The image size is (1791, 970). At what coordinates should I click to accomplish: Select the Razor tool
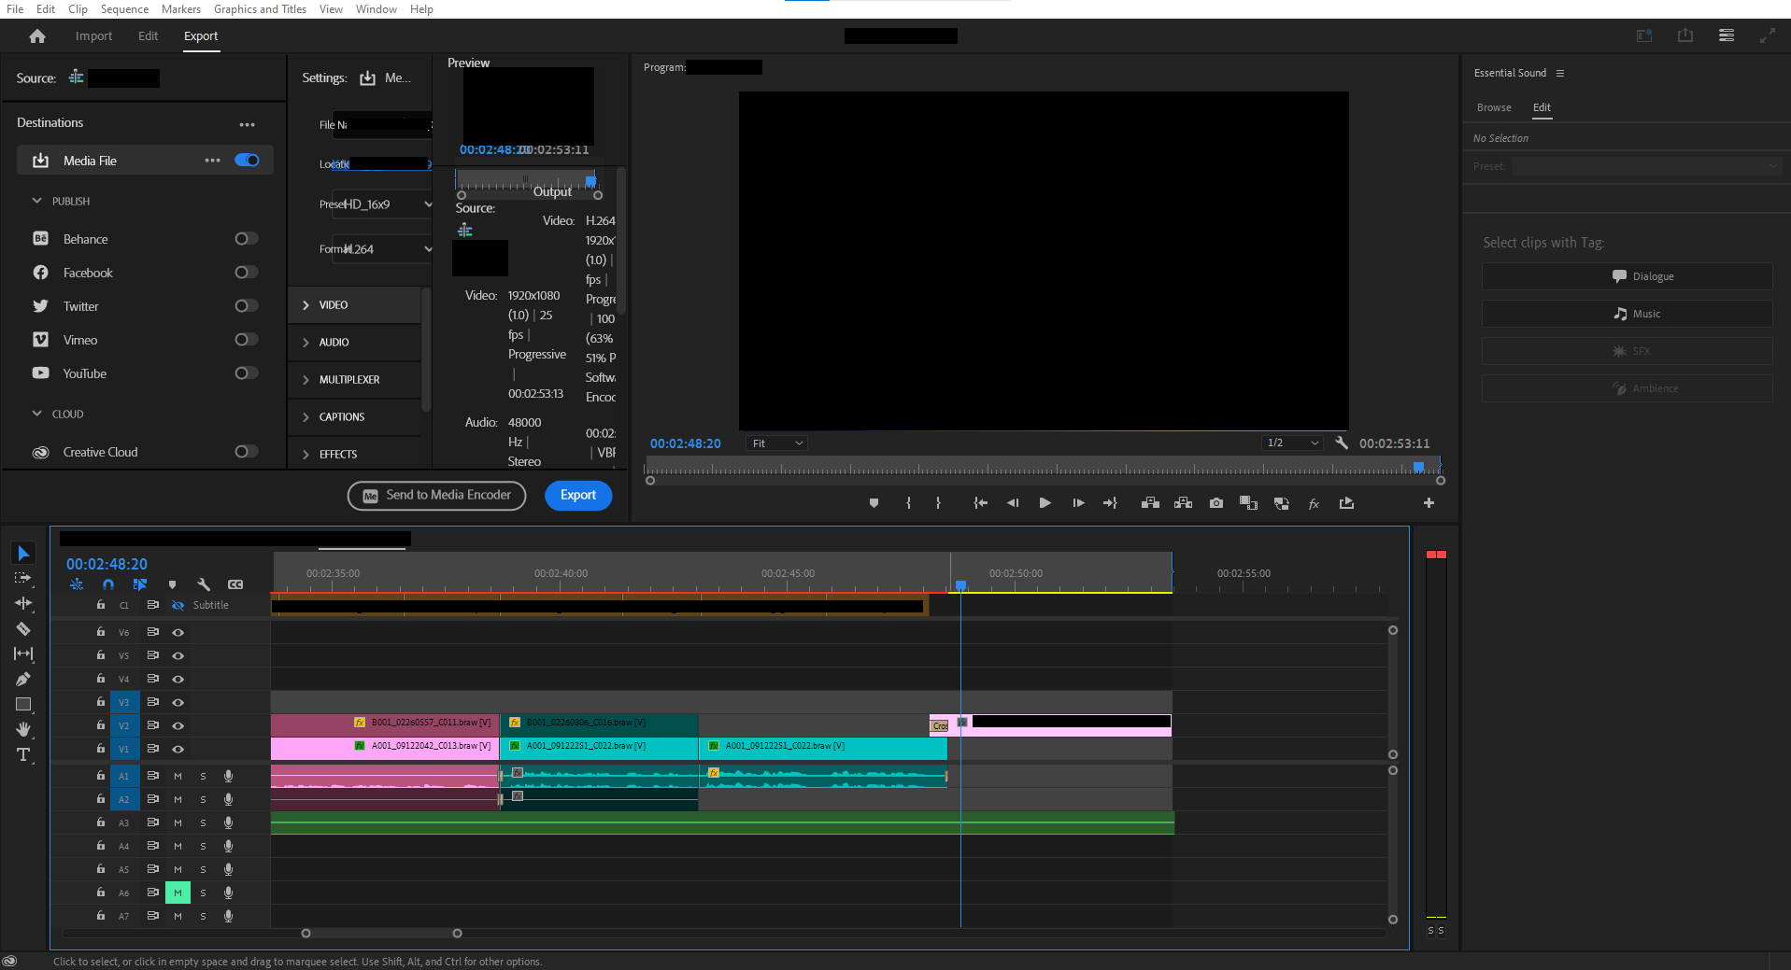point(22,628)
